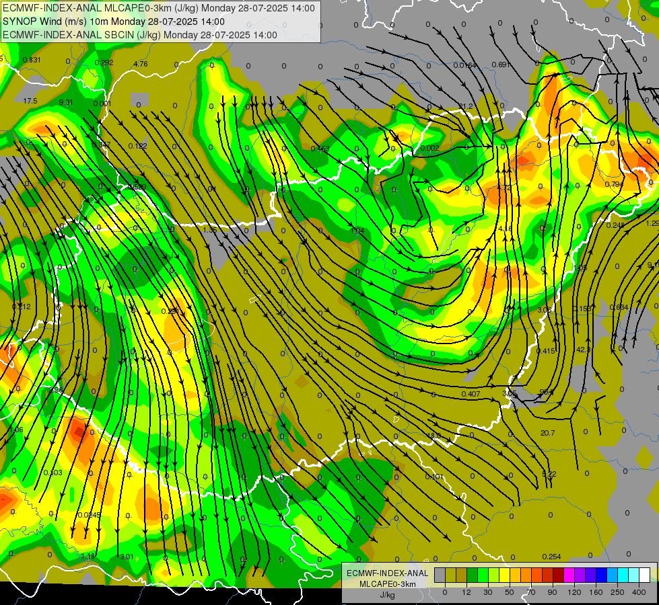Select the white legend swatch
The image size is (659, 605).
click(x=645, y=575)
